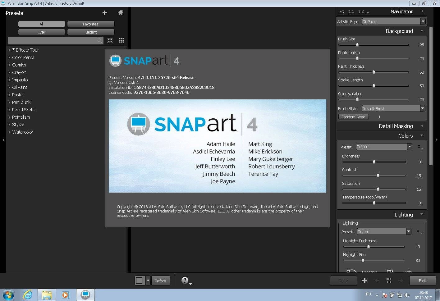The height and width of the screenshot is (301, 440).
Task: Toggle Before preview button
Action: [x=160, y=281]
